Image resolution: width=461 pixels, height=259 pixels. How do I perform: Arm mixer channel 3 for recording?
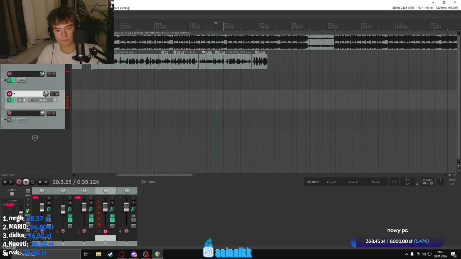click(84, 231)
